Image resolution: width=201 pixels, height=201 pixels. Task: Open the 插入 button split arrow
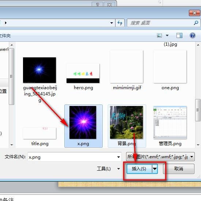(x=155, y=169)
